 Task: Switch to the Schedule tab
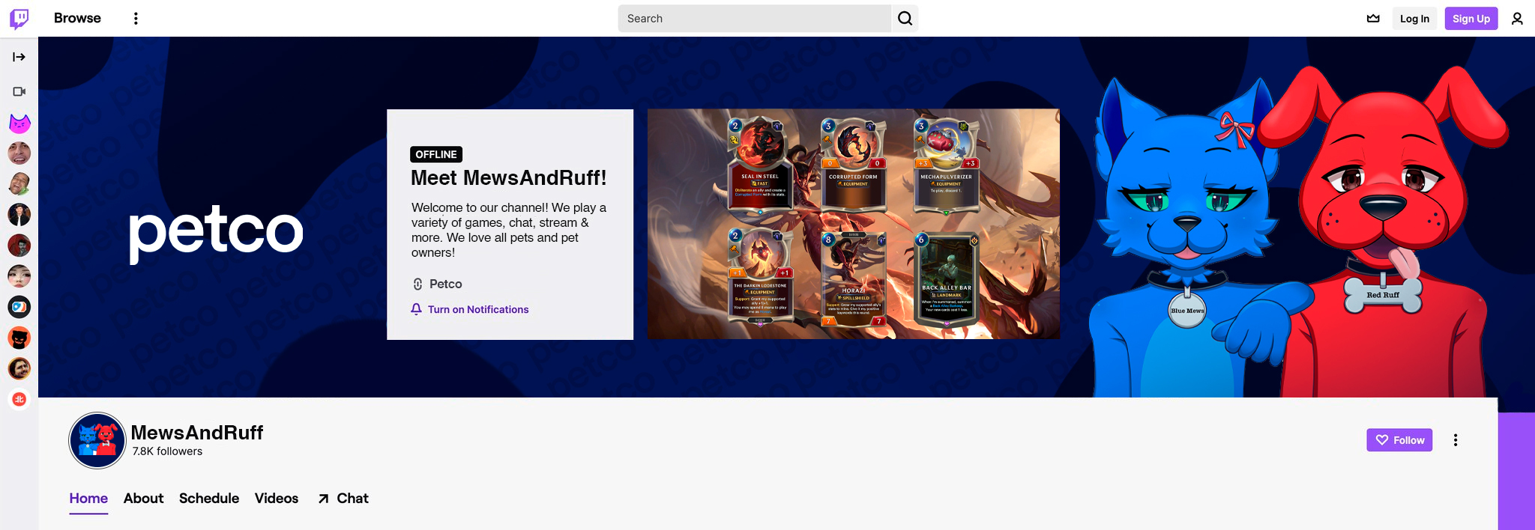point(209,499)
